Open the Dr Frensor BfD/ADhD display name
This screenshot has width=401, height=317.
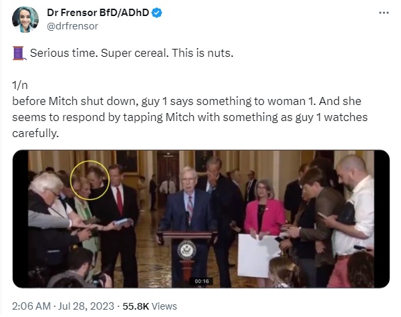(x=98, y=13)
